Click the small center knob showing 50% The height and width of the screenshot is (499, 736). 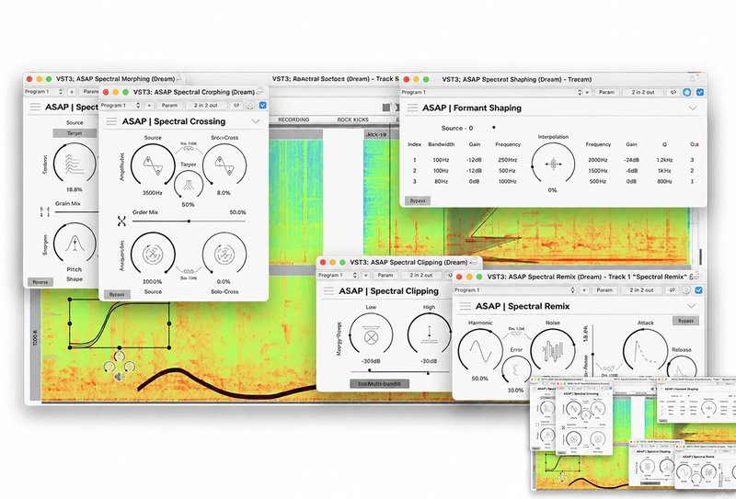[189, 184]
